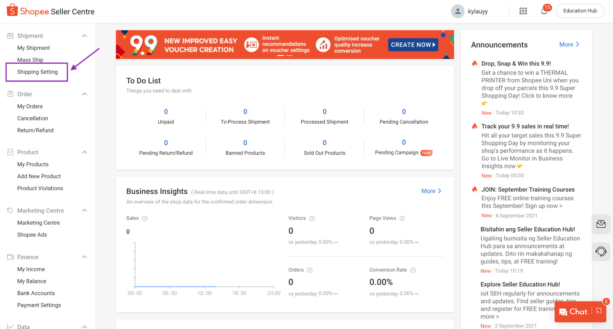
Task: Open the user avatar icon for kylauyy
Action: click(458, 11)
